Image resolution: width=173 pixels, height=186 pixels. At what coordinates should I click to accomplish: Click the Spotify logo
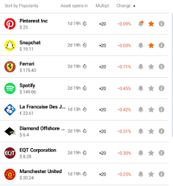(x=10, y=88)
